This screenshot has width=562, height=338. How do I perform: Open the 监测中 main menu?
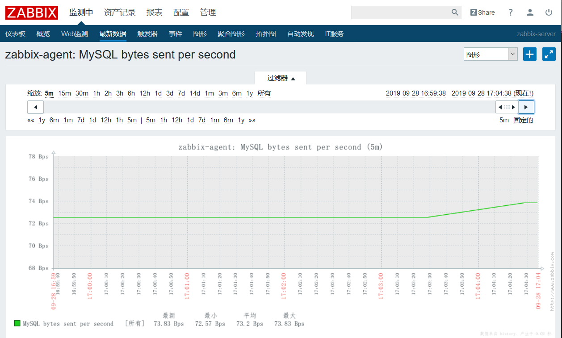click(81, 13)
